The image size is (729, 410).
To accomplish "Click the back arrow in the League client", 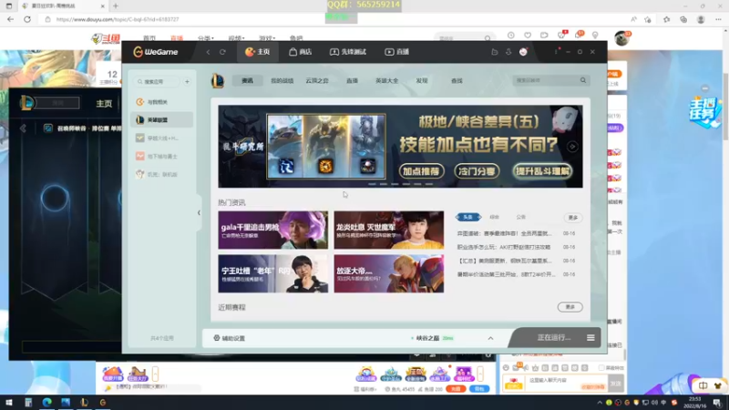I will [x=23, y=128].
